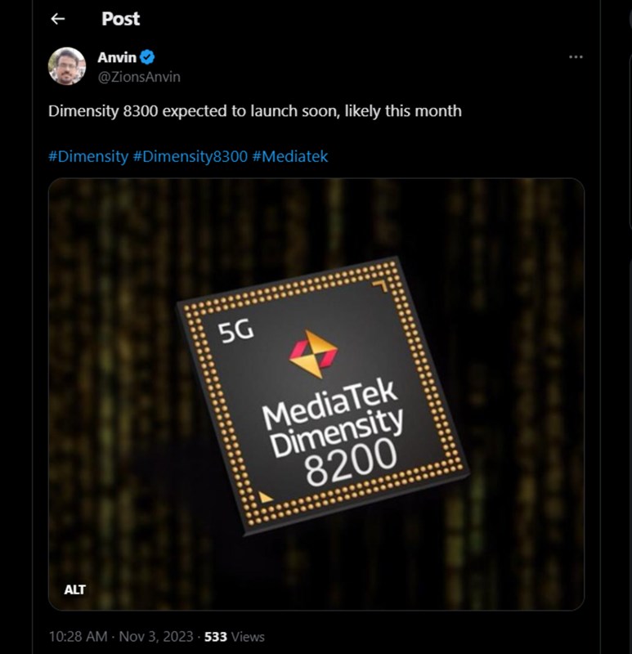Click the gold triangle marker on chip corner
The height and width of the screenshot is (654, 632).
pyautogui.click(x=266, y=496)
